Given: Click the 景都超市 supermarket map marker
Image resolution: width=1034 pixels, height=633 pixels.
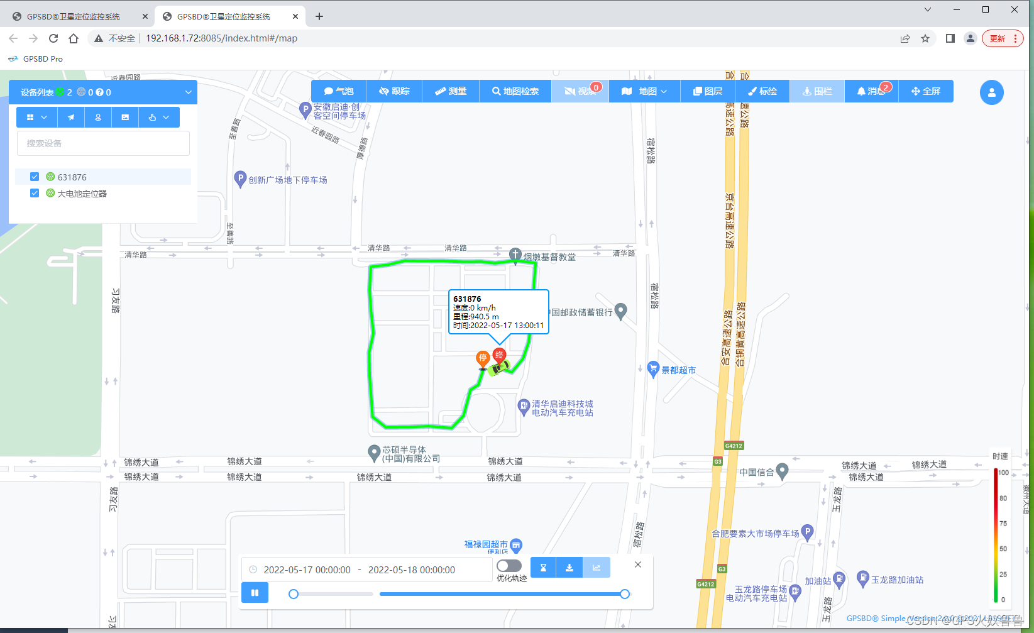Looking at the screenshot, I should pyautogui.click(x=653, y=369).
